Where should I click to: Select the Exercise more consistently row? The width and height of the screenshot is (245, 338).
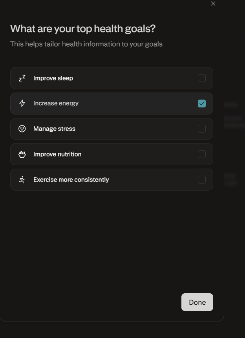pos(112,180)
